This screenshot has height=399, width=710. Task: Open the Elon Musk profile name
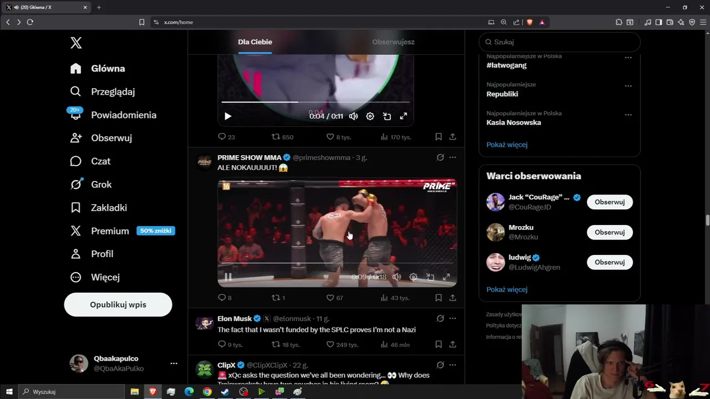pyautogui.click(x=235, y=319)
